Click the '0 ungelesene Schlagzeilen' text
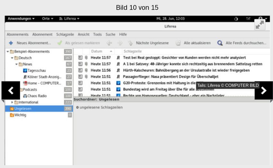The width and height of the screenshot is (273, 168). [x=100, y=107]
